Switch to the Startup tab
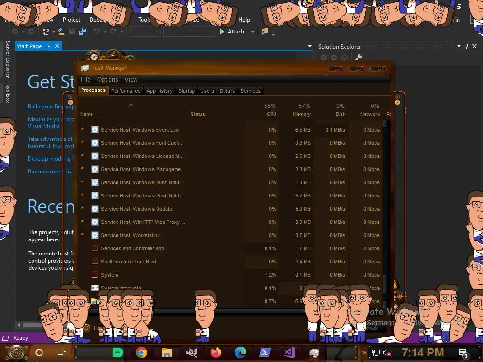The image size is (483, 362). click(186, 91)
